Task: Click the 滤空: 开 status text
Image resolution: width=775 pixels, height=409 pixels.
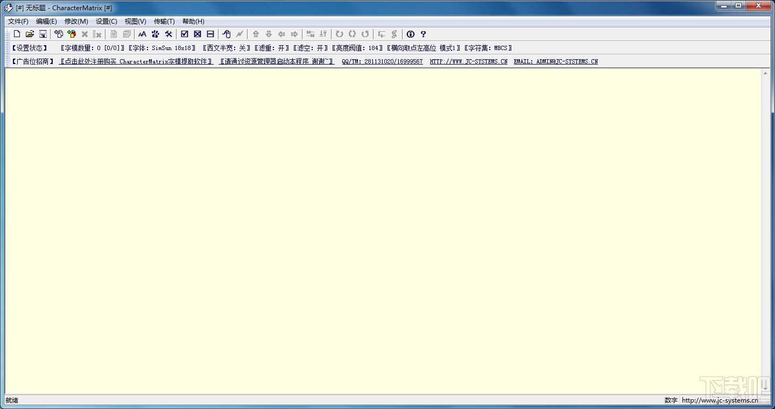Action: point(311,48)
